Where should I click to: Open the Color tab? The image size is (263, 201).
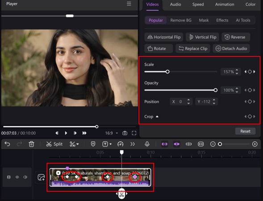pyautogui.click(x=250, y=4)
